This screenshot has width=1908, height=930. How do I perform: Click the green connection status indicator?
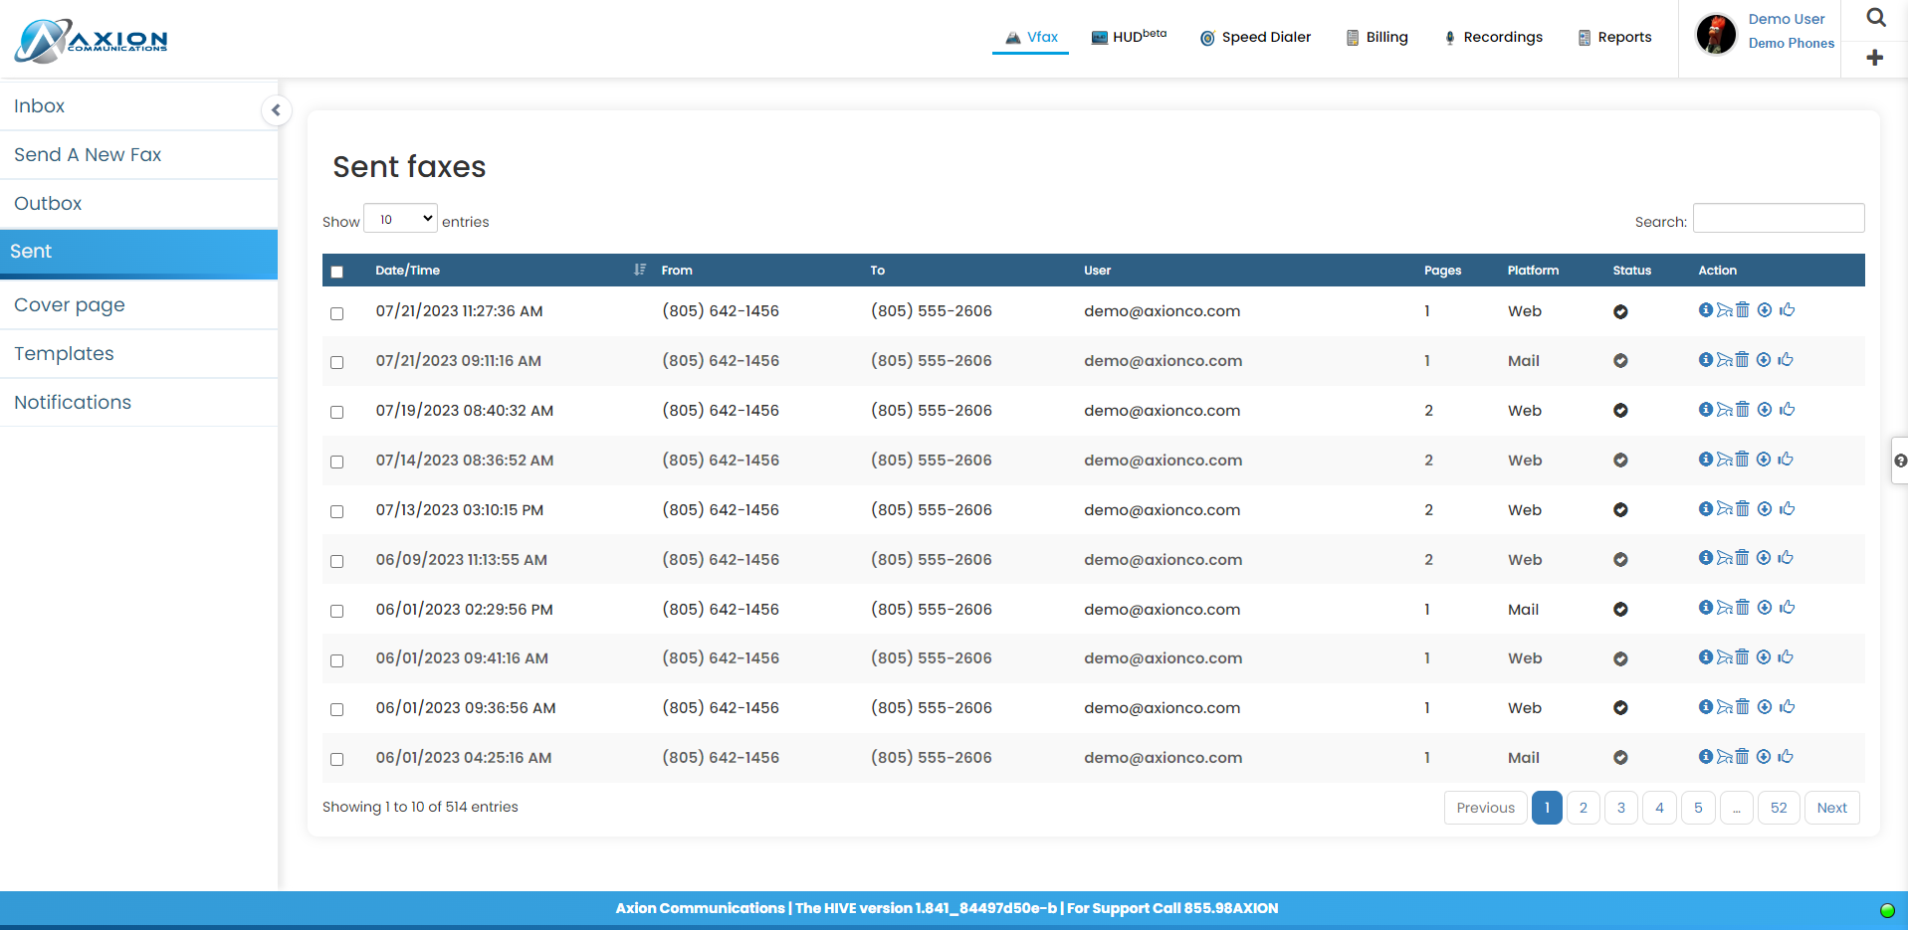click(1887, 910)
